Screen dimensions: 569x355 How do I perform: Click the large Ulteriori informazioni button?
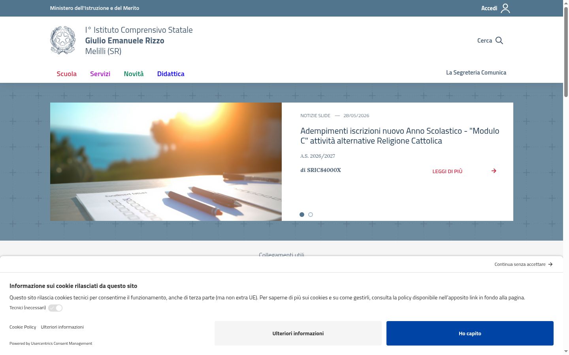pos(298,333)
